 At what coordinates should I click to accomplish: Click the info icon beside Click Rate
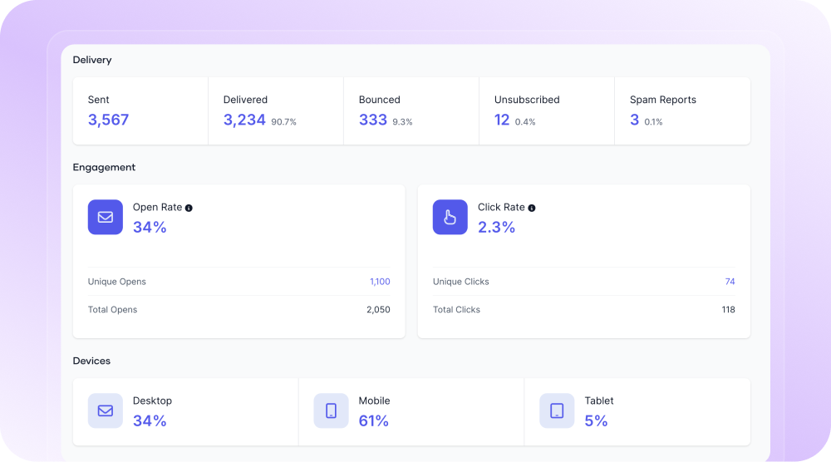532,209
